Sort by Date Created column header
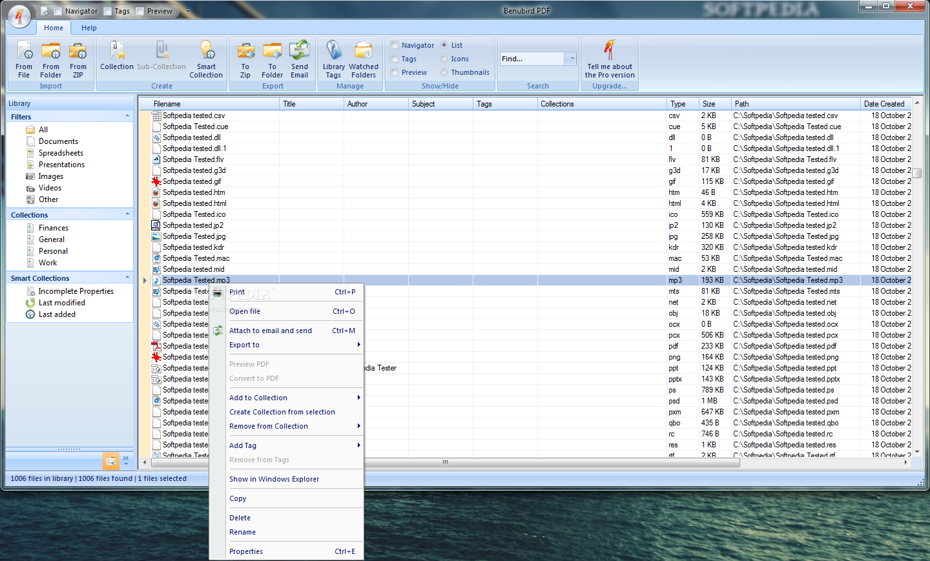This screenshot has height=561, width=930. [886, 104]
